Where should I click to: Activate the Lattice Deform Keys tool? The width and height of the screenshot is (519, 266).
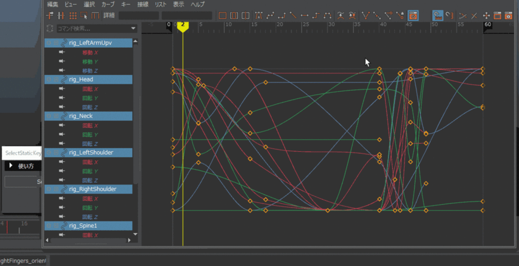tap(73, 16)
